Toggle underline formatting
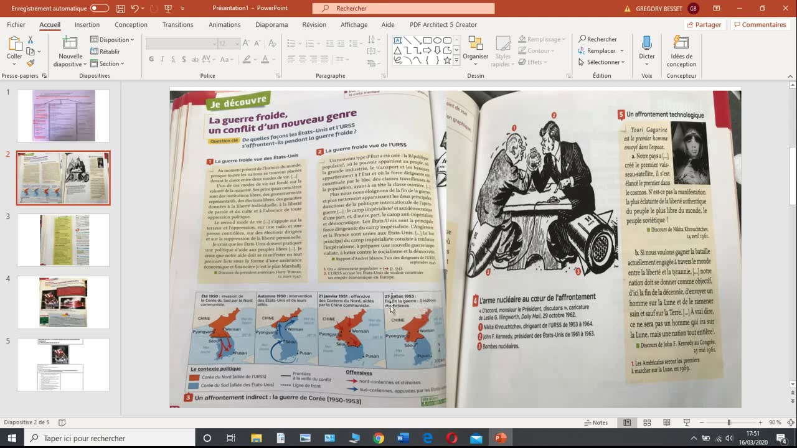 [173, 60]
